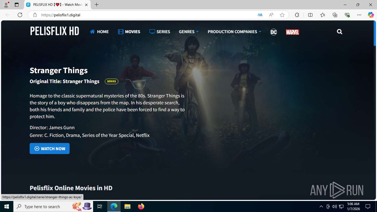Click the PELISFLIX HD logo
This screenshot has width=377, height=212.
tap(55, 31)
